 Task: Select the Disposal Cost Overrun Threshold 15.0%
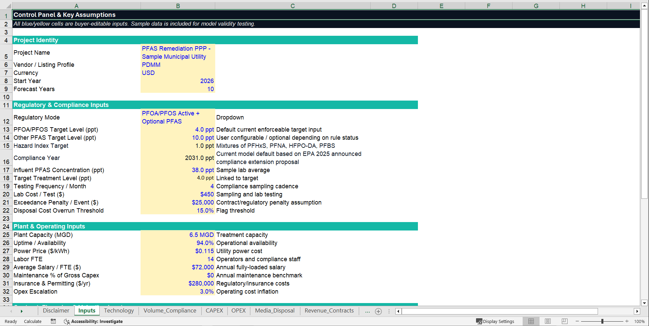[178, 211]
